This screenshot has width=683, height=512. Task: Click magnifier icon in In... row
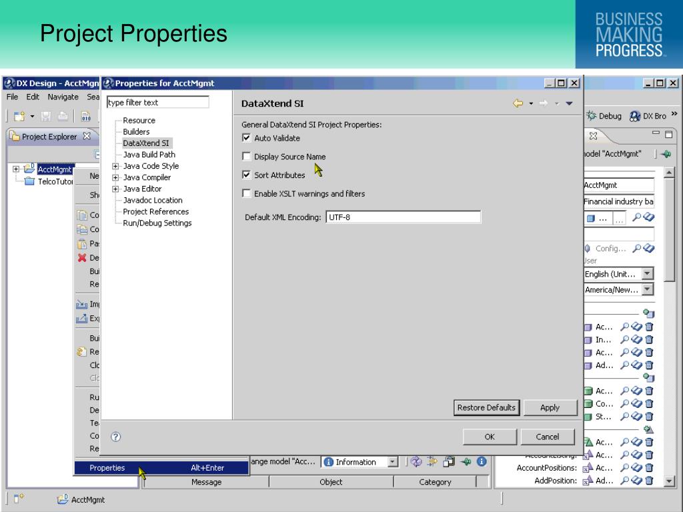624,339
